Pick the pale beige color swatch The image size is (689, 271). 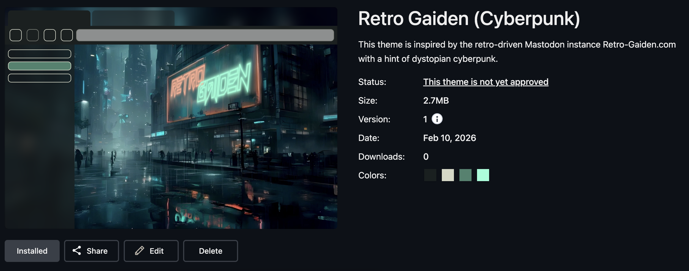pos(448,175)
